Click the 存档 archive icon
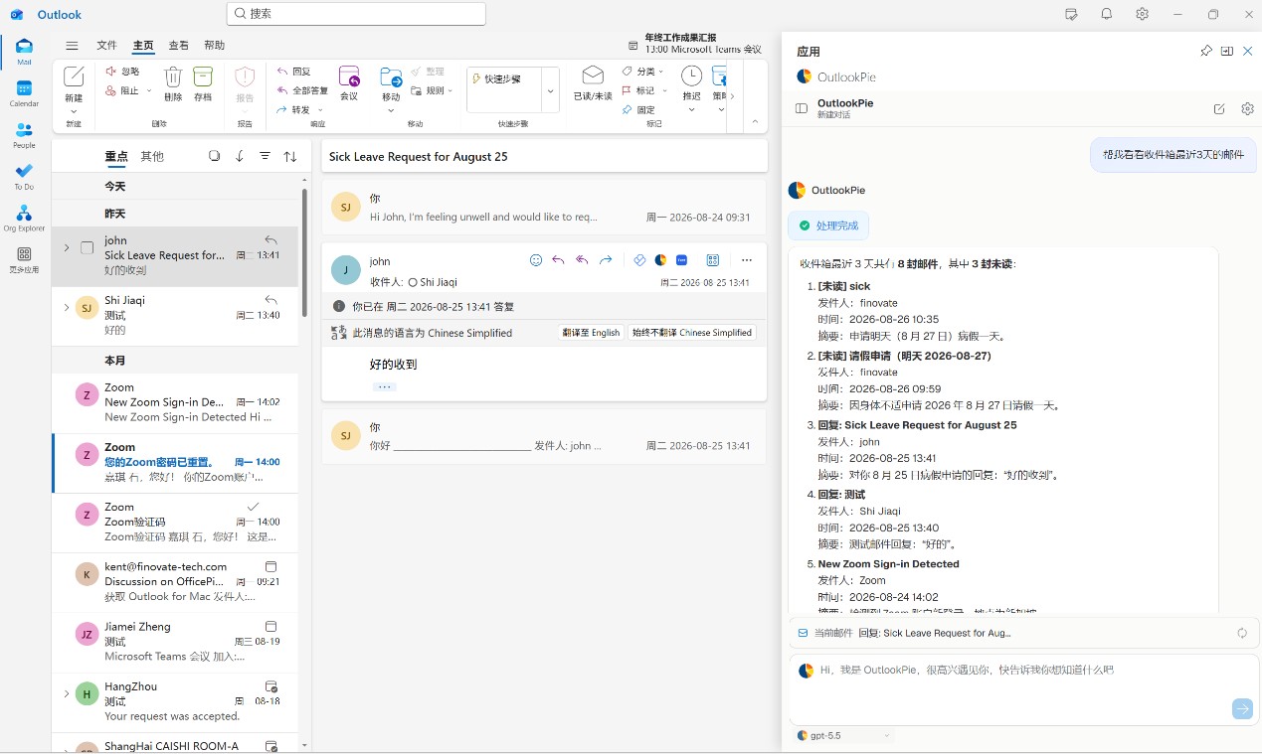The width and height of the screenshot is (1262, 754). (x=203, y=77)
